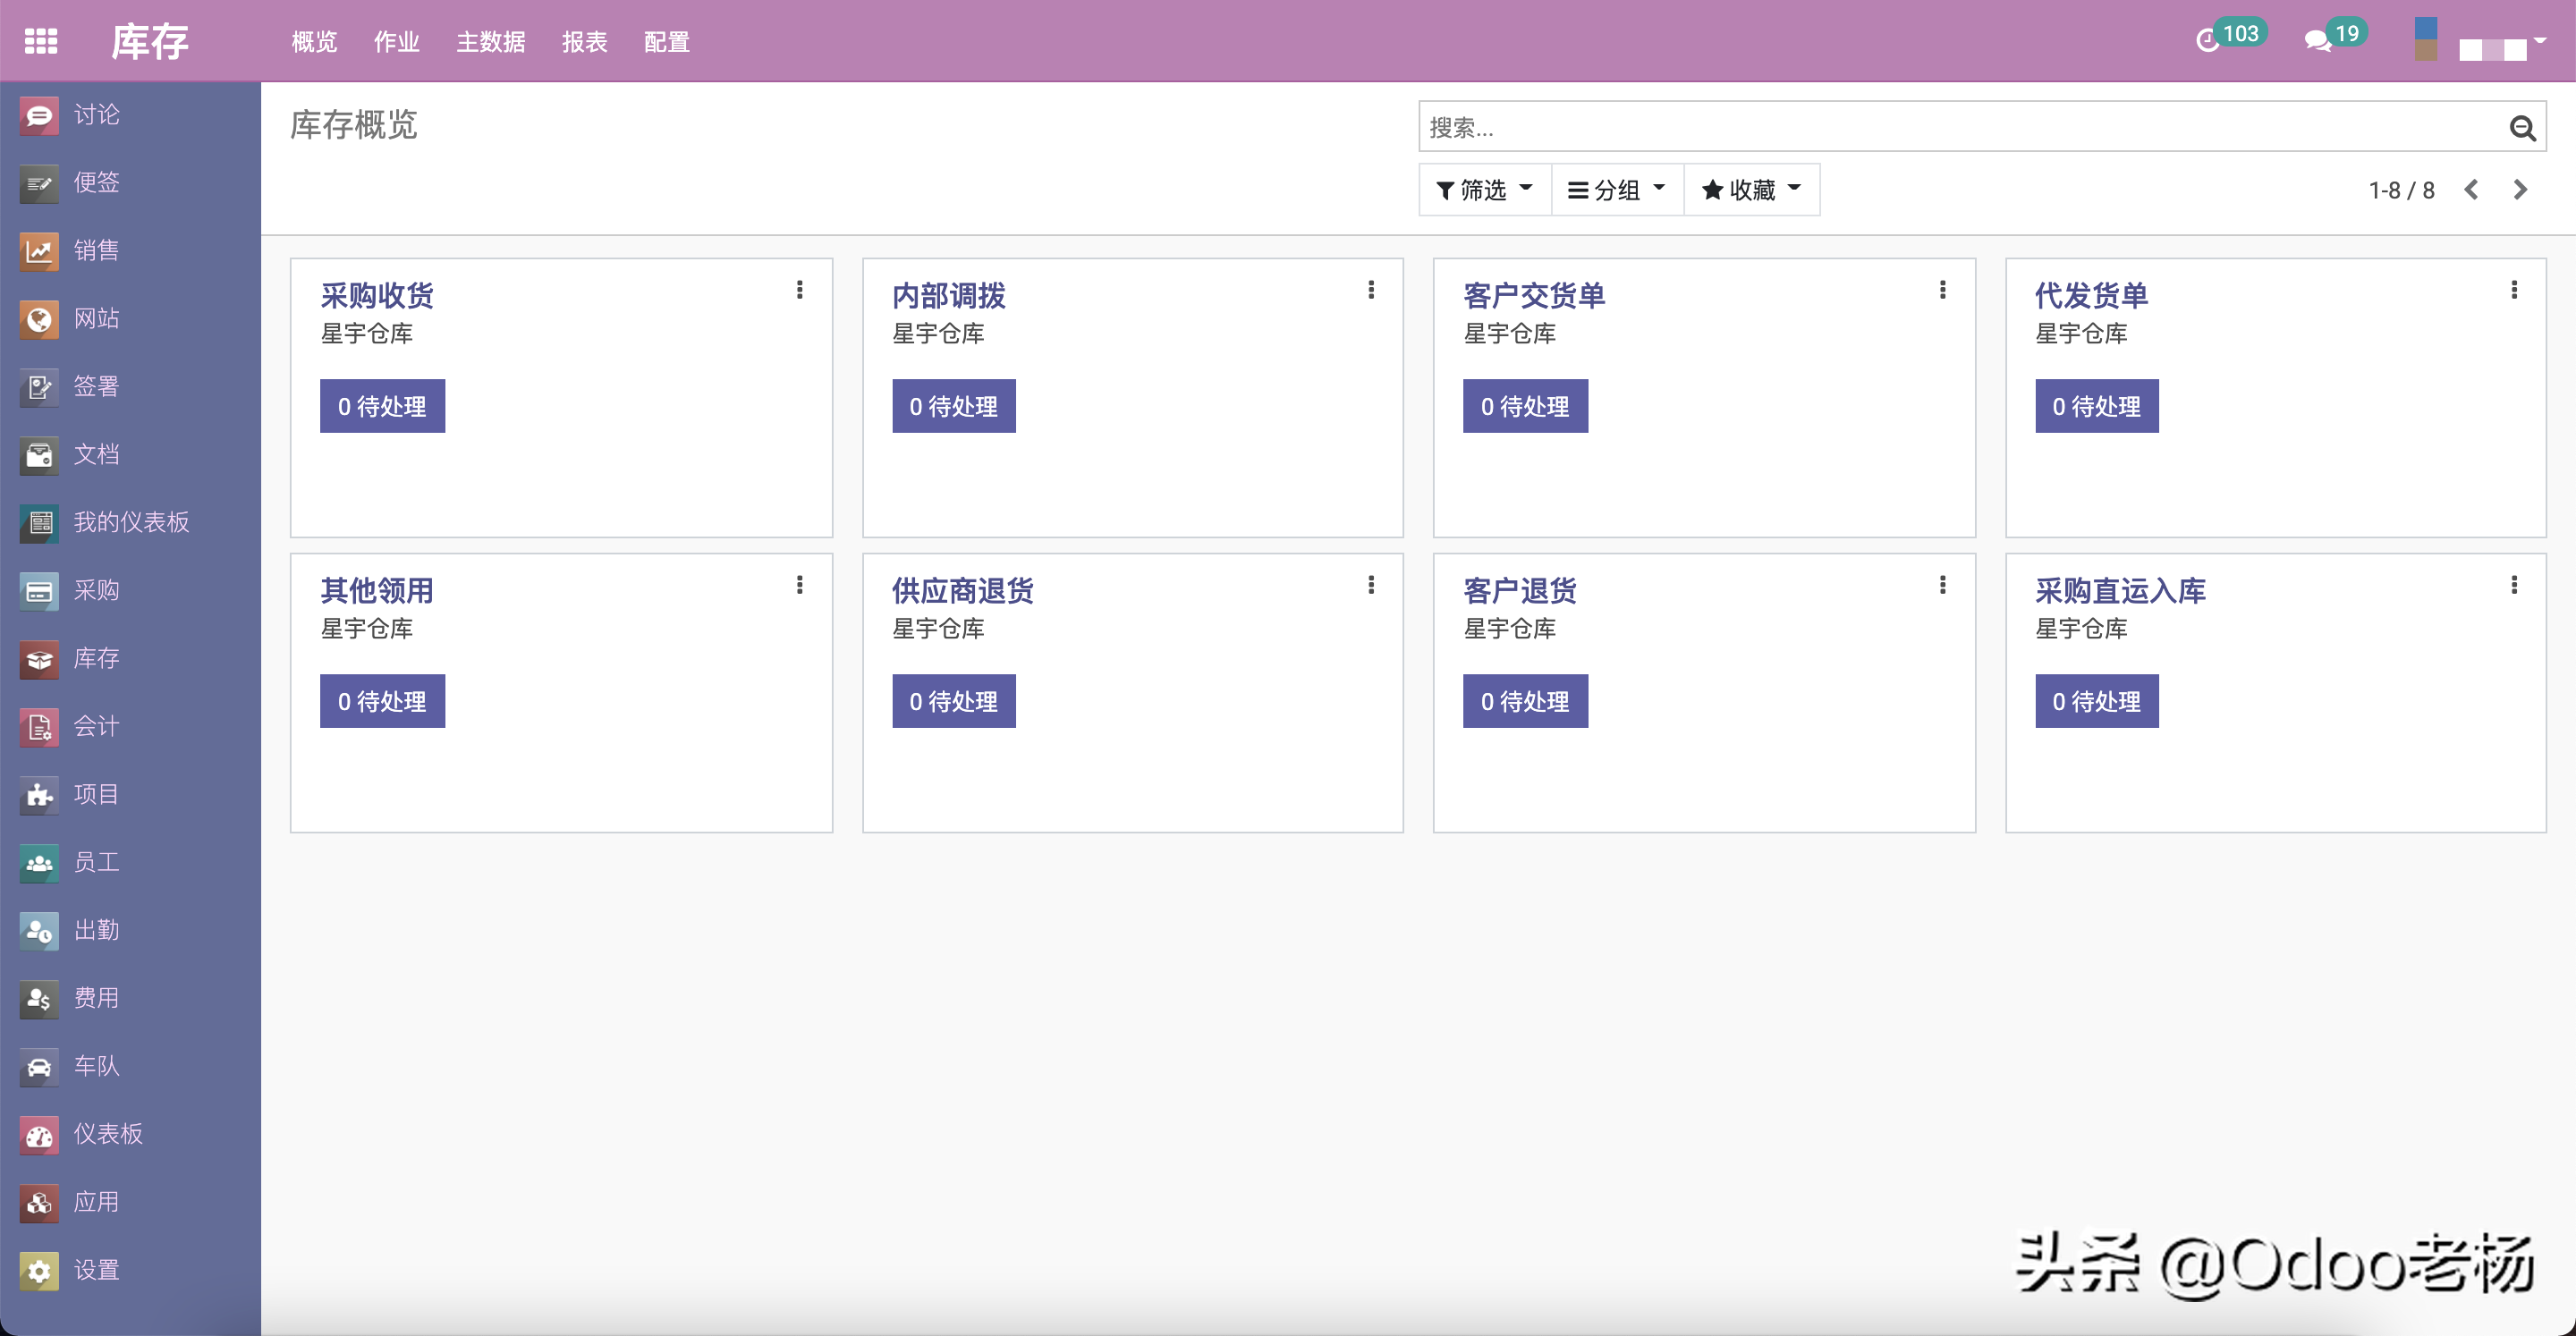Open the apps grid menu icon
The image size is (2576, 1336).
coord(41,41)
